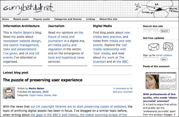Open IA and UX events link
Viewport: 179px width, 117px height.
point(21,55)
